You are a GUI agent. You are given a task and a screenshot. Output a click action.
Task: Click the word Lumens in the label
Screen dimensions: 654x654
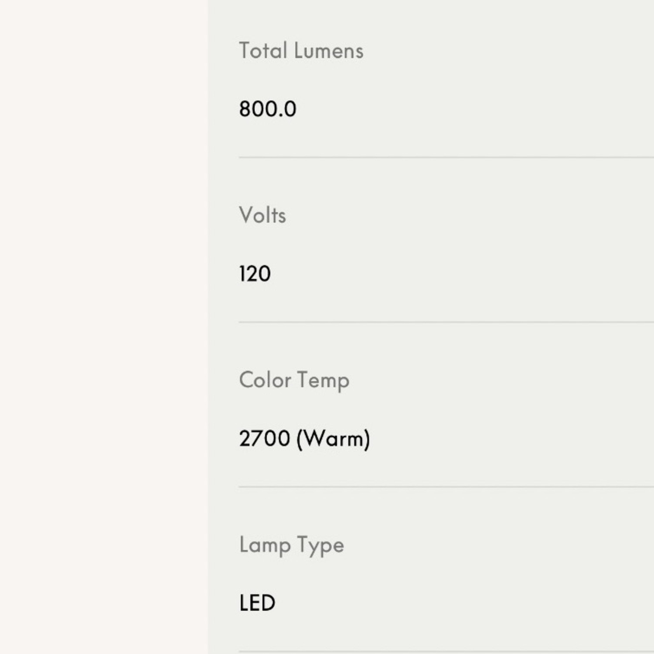(329, 51)
